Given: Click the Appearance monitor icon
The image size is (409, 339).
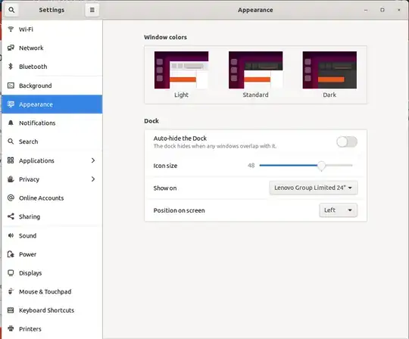Looking at the screenshot, I should 11,104.
